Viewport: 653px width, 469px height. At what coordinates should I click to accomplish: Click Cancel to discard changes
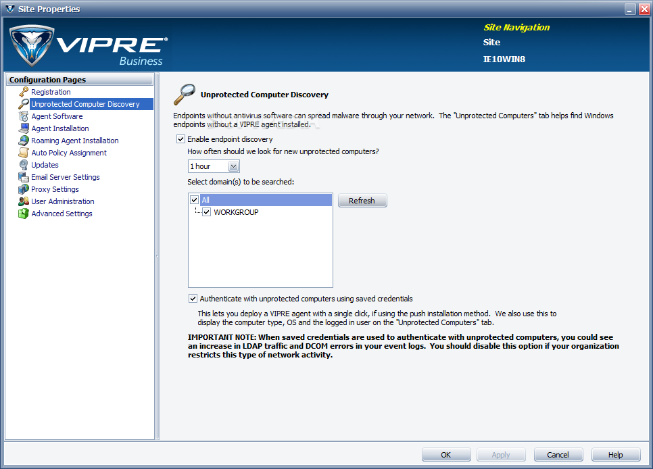pos(558,455)
